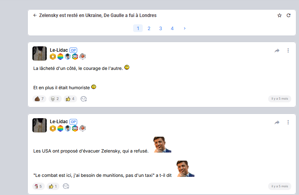Go back using the arrow beside the topic title
This screenshot has width=299, height=195.
[35, 15]
